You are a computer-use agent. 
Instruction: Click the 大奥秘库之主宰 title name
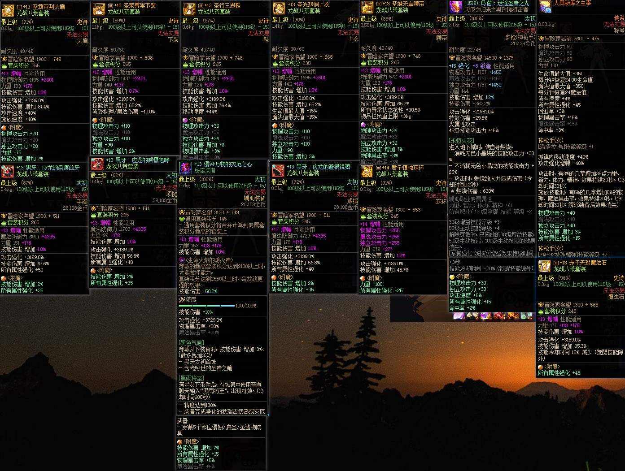[572, 3]
